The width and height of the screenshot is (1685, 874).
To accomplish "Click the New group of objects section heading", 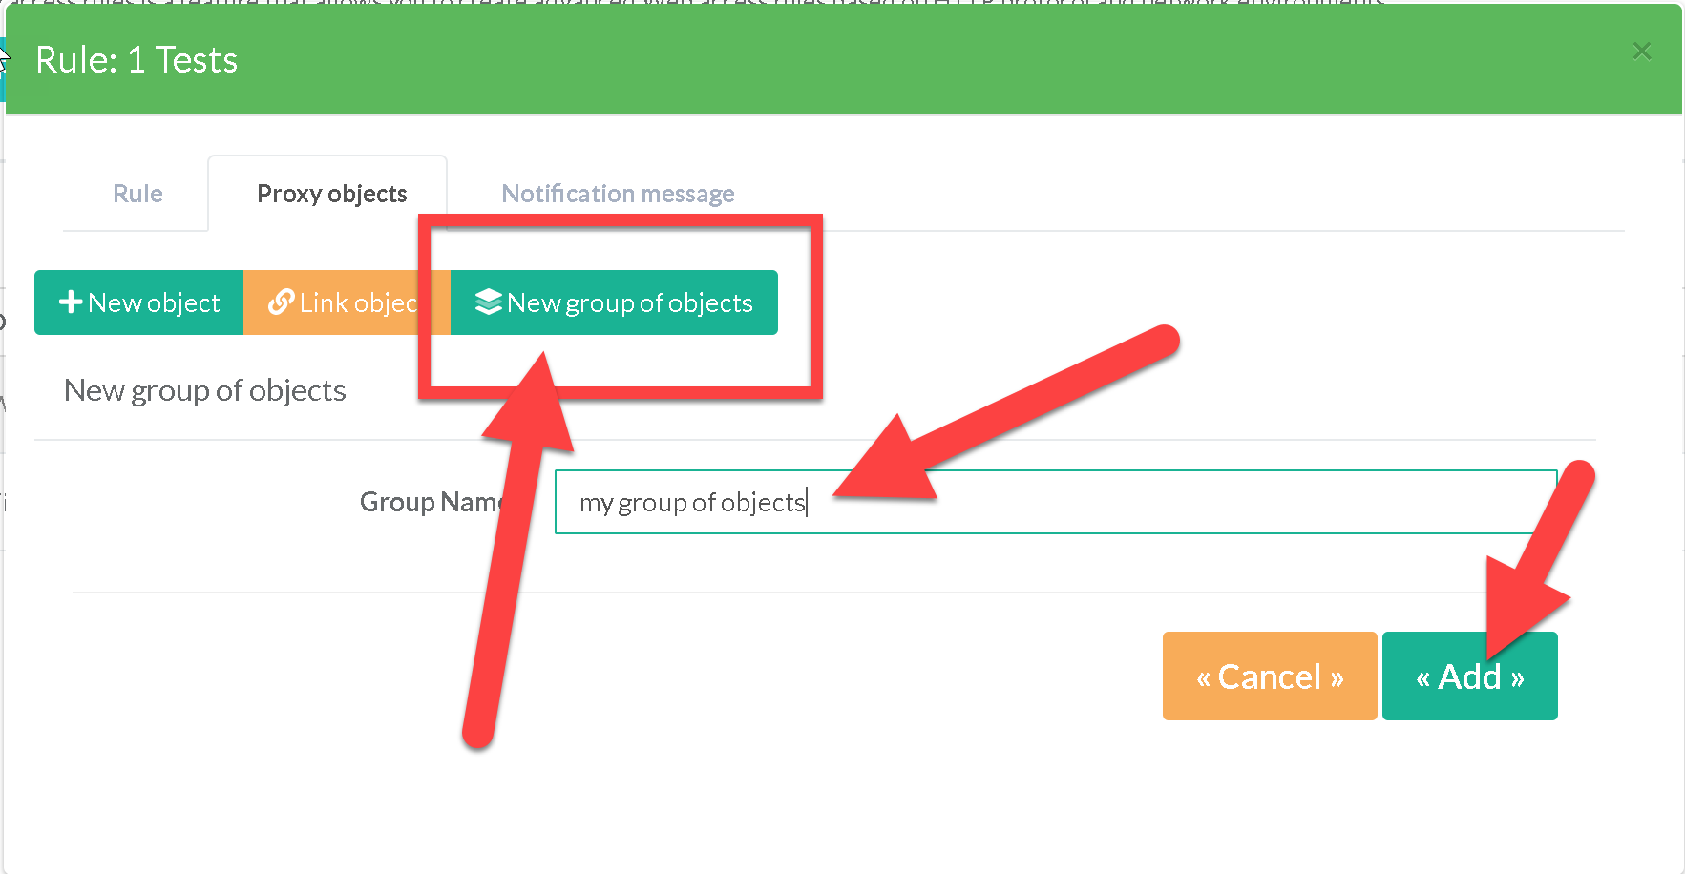I will 204,390.
